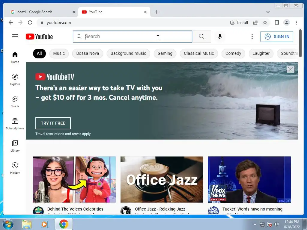Go back with browser back arrow
Image resolution: width=307 pixels, height=230 pixels.
(x=11, y=22)
